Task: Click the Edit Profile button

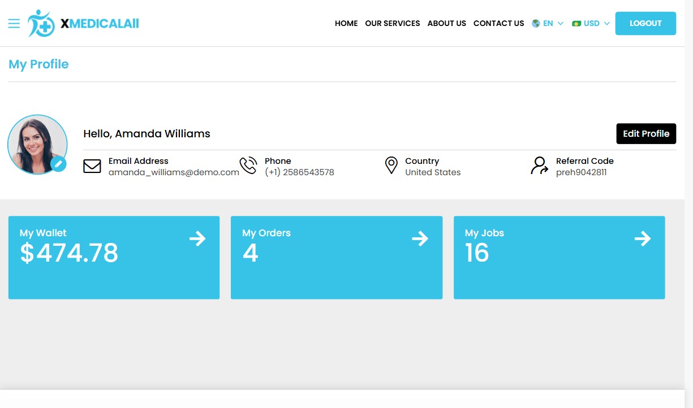Action: [x=646, y=134]
